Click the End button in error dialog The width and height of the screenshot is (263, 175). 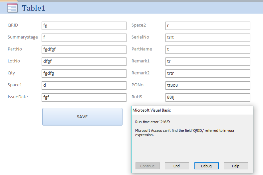coord(177,166)
